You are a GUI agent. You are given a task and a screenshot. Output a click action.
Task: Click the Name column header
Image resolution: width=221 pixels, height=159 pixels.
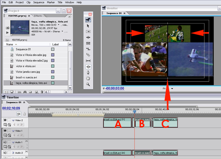pos(10,44)
